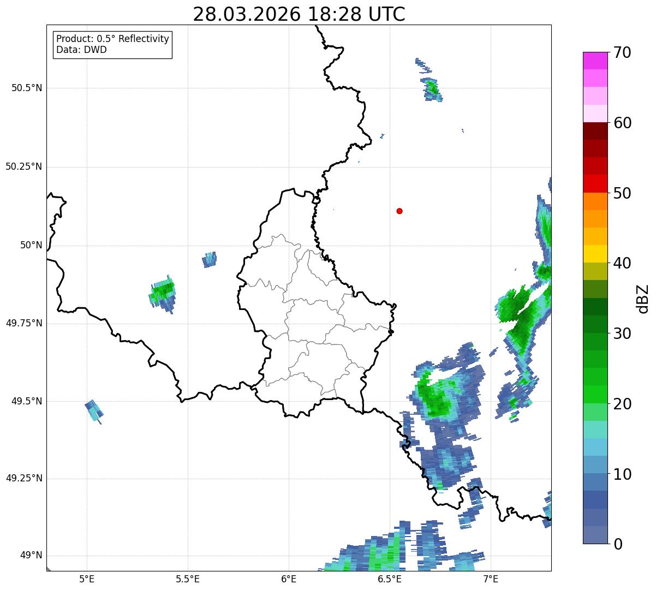Click the colorbar tick label 0

[x=618, y=544]
